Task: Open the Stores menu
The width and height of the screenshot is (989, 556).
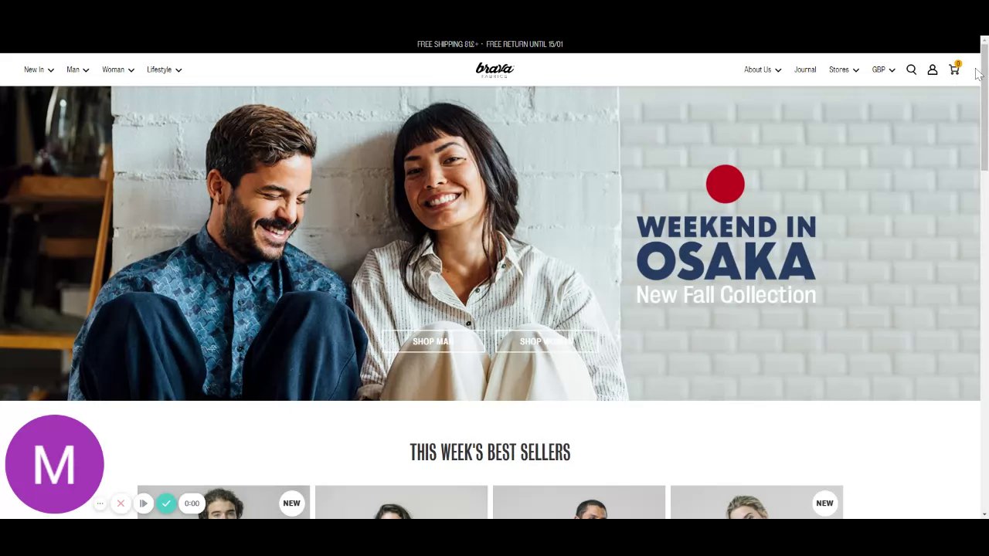Action: tap(844, 69)
